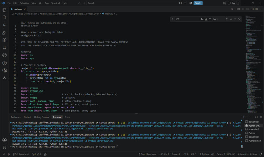The width and height of the screenshot is (264, 157).
Task: Open the Extensions view
Action: [x=4, y=40]
